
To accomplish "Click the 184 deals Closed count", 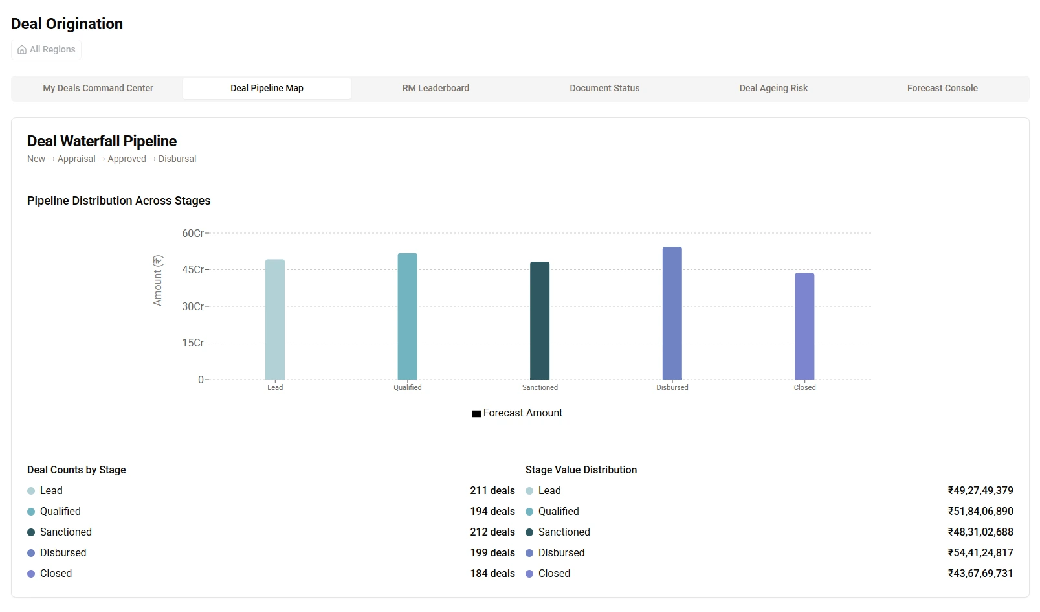I will (492, 574).
